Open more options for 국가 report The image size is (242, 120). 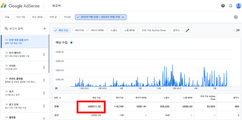44,93
